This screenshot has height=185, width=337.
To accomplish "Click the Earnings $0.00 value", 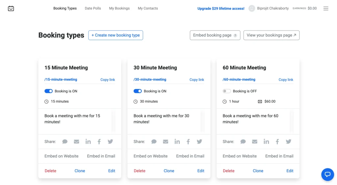I will click(312, 8).
